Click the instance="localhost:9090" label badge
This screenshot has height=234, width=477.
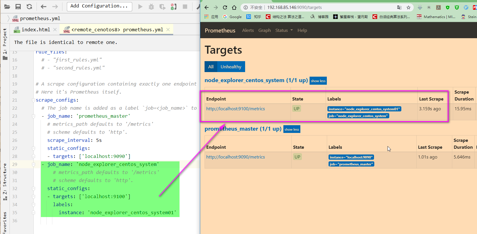351,157
